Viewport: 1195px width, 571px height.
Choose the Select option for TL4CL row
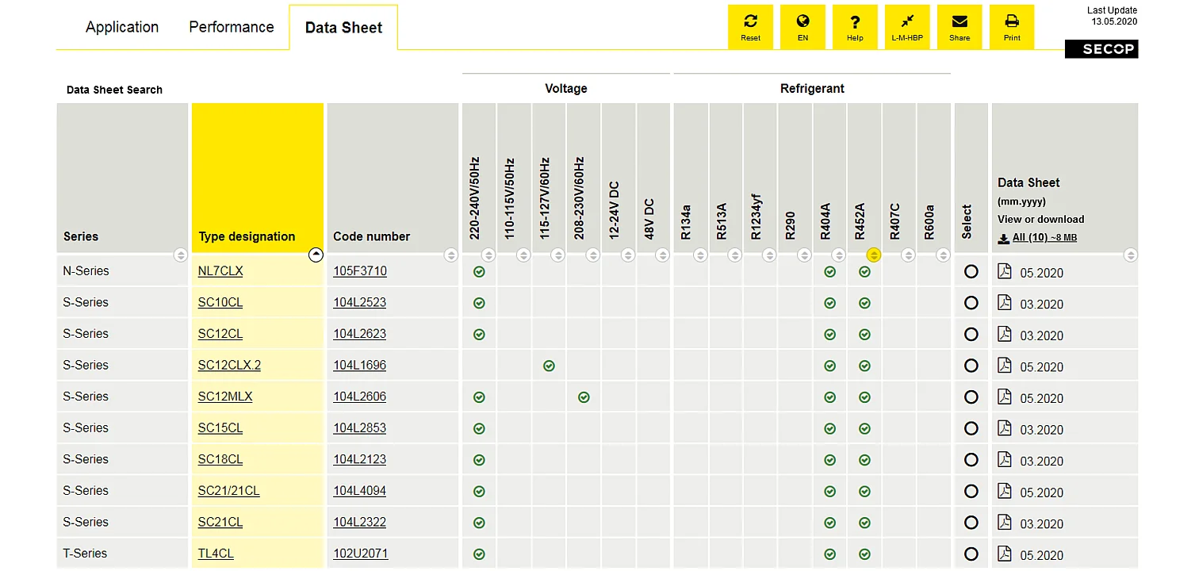(971, 554)
